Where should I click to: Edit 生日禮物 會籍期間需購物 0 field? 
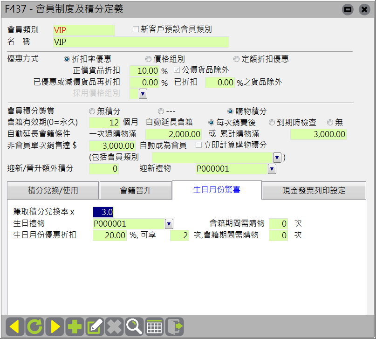point(278,224)
